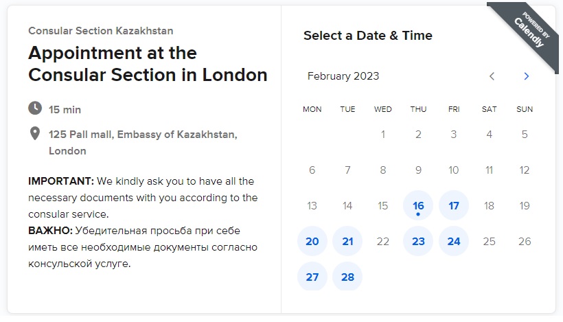Click unavailable Saturday 25
This screenshot has height=322, width=563.
[489, 241]
